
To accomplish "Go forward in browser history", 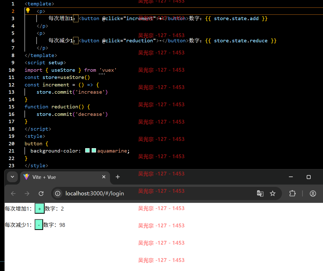I will (27, 193).
